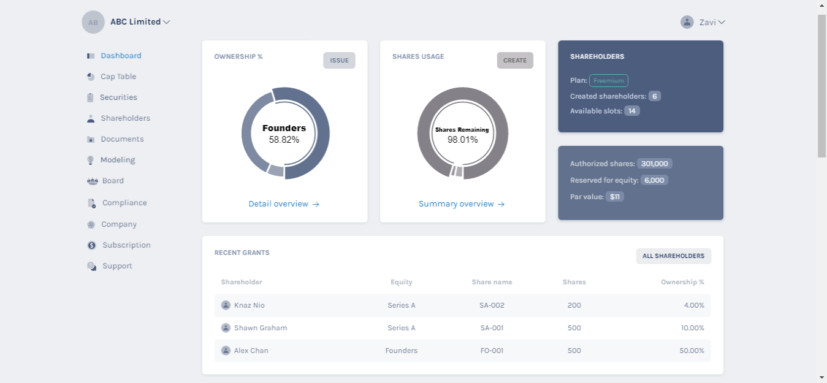This screenshot has width=827, height=383.
Task: Click the Subscription dollar icon
Action: pyautogui.click(x=91, y=245)
